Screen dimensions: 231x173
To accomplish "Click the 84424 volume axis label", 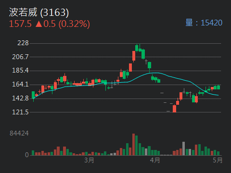I will 19,133.
